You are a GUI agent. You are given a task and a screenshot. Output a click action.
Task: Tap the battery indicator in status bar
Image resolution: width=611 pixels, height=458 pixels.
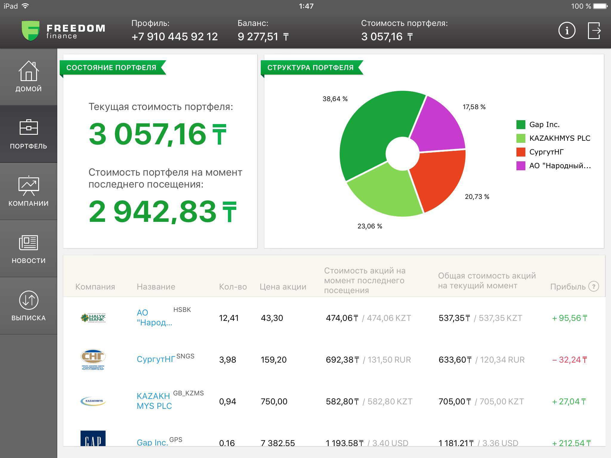[600, 6]
